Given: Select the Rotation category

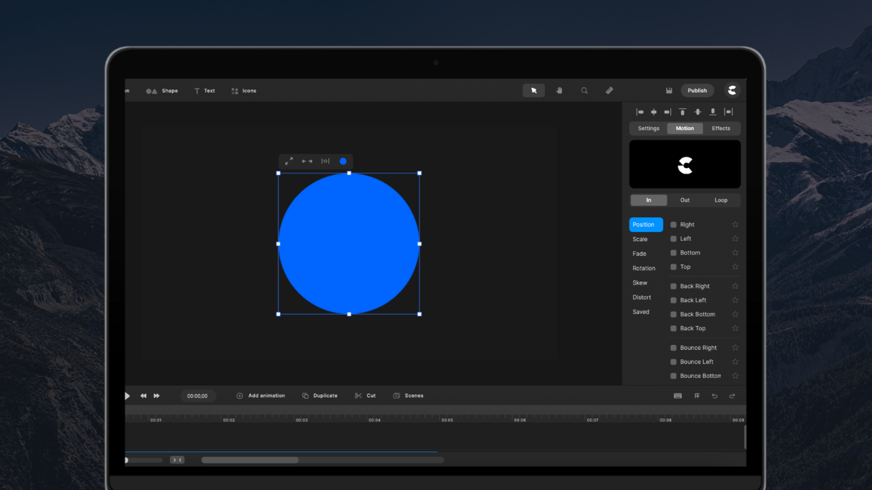Looking at the screenshot, I should pyautogui.click(x=644, y=268).
